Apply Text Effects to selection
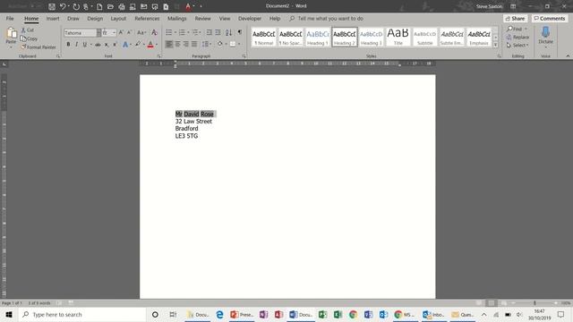This screenshot has width=573, height=322. [125, 45]
